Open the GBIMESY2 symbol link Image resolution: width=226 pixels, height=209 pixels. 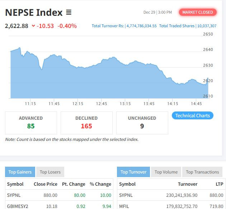[x=17, y=206]
